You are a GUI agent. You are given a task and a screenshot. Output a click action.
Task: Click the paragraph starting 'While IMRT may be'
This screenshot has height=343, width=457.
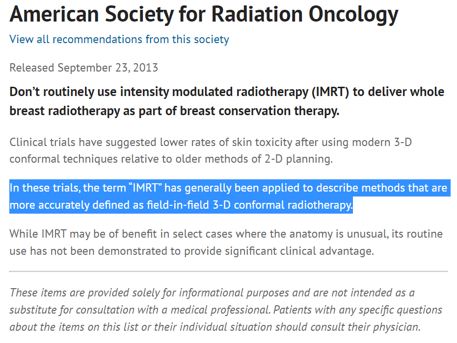[x=226, y=243]
